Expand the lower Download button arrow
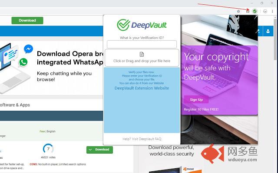This screenshot has height=173, width=278. tap(90, 150)
